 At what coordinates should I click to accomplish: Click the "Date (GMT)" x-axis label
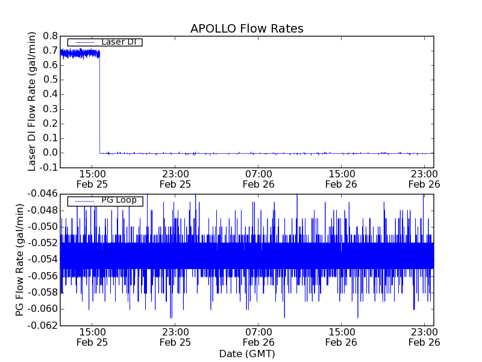tap(247, 354)
